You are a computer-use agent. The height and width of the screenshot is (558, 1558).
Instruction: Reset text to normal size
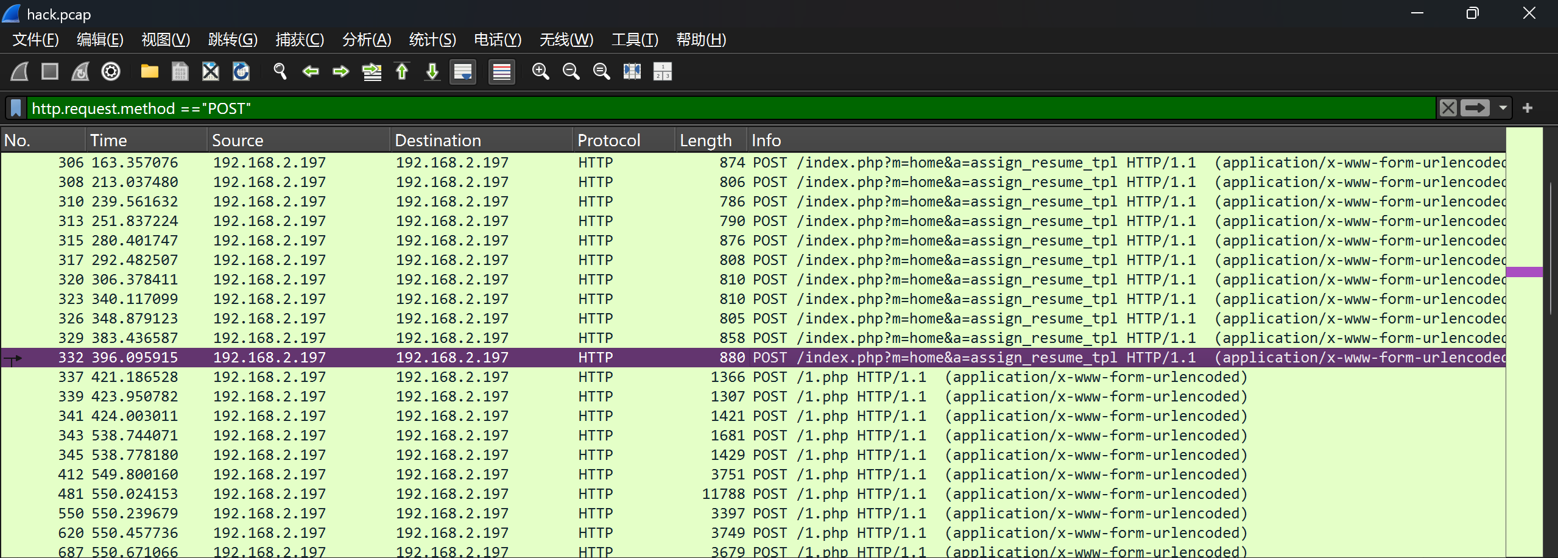pos(602,72)
